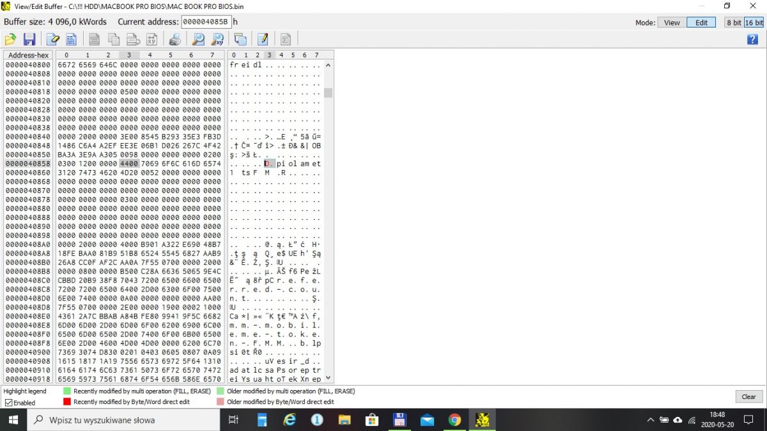Click the Clear button
This screenshot has width=767, height=431.
748,396
